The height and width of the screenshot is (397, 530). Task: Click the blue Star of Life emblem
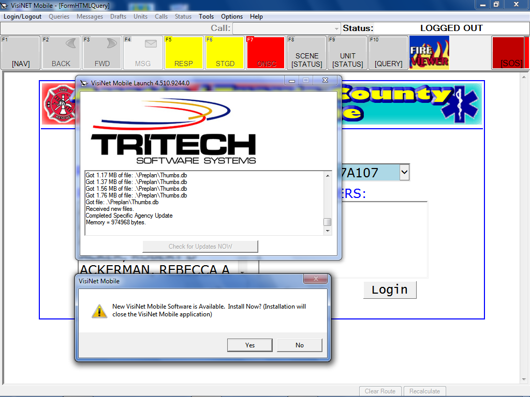pyautogui.click(x=461, y=104)
